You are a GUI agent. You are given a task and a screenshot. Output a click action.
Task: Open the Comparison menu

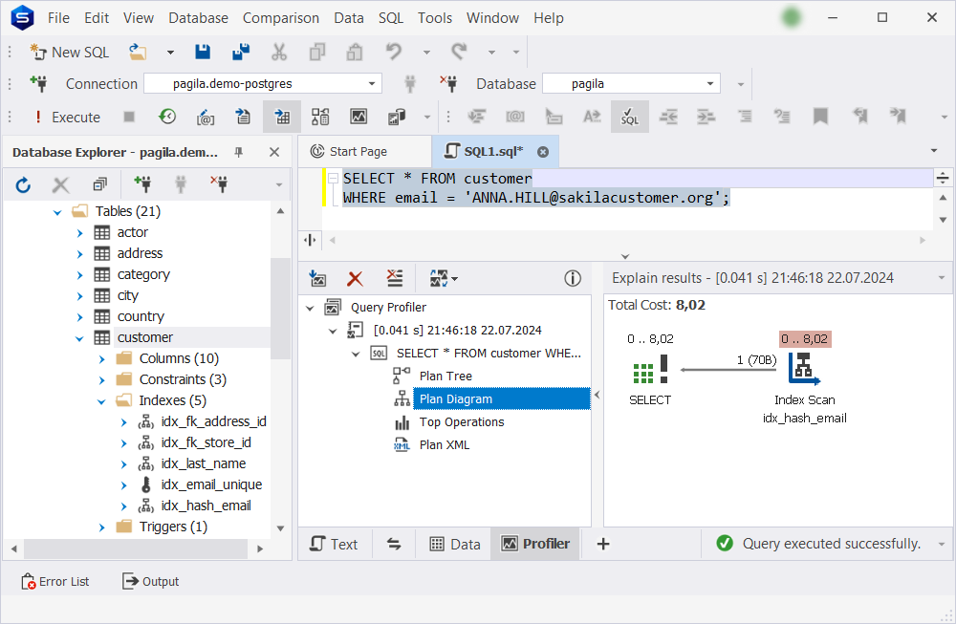[x=280, y=18]
